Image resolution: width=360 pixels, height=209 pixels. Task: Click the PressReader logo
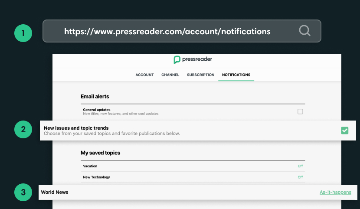click(193, 59)
